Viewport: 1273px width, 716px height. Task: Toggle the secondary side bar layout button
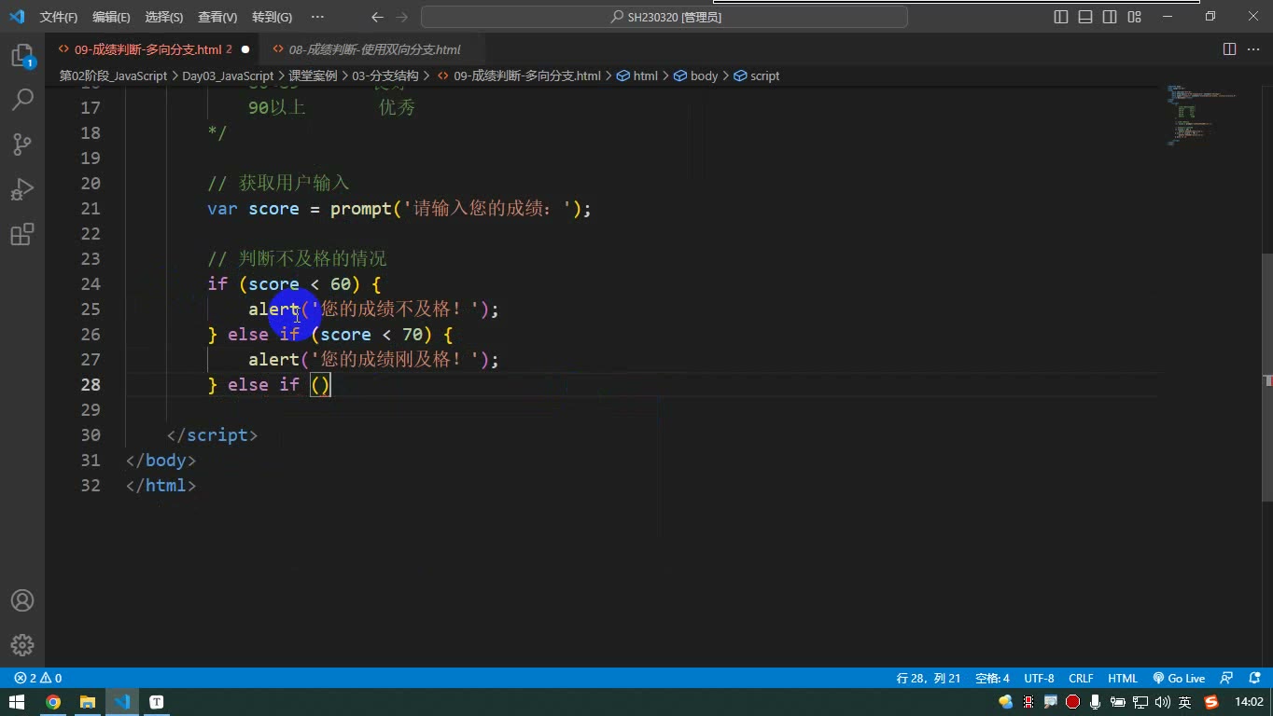1110,17
